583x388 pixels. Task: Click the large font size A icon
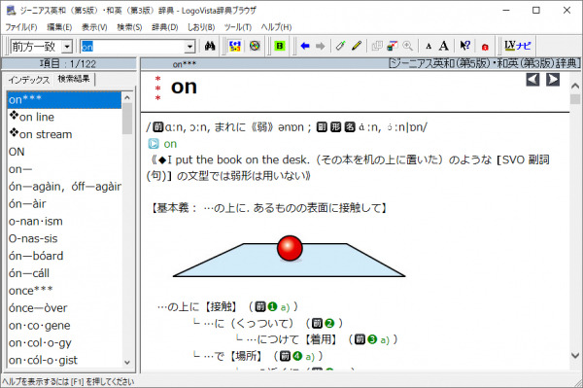click(x=444, y=46)
